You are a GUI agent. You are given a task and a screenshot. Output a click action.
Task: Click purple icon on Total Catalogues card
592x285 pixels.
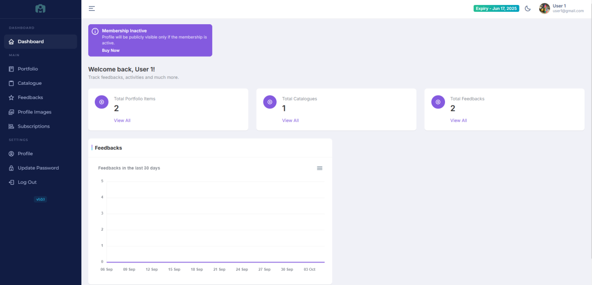click(x=270, y=102)
